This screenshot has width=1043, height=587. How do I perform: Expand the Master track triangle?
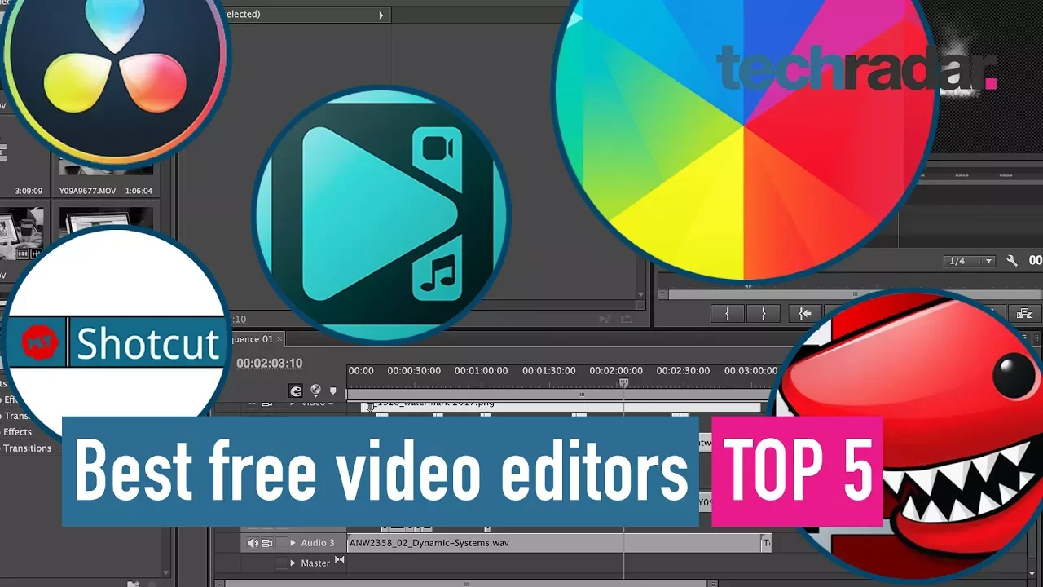click(x=293, y=563)
